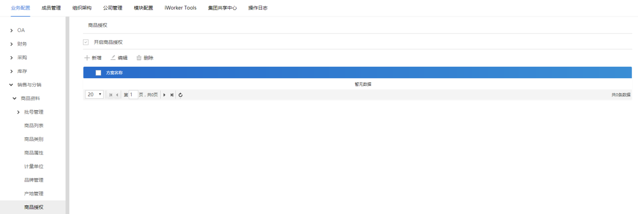The width and height of the screenshot is (638, 214).
Task: Click the 删除 trash icon
Action: (139, 58)
